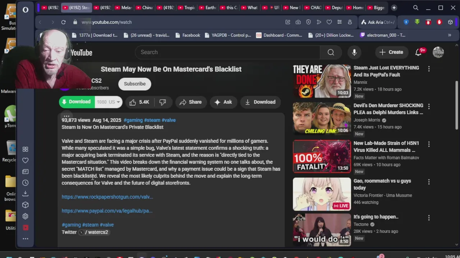Open the green download arrow extension
The height and width of the screenshot is (258, 460).
click(x=417, y=22)
